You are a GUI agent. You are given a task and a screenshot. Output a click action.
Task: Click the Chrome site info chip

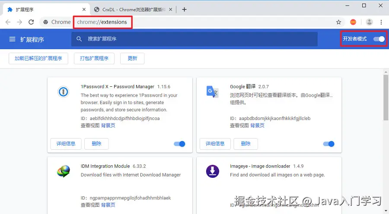(x=57, y=22)
